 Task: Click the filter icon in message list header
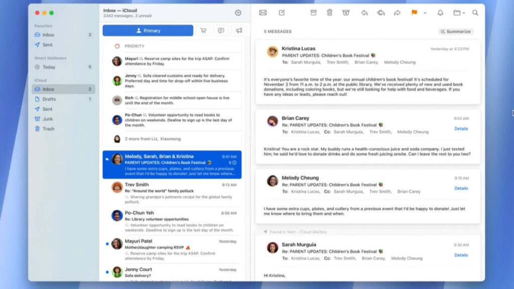[x=238, y=13]
